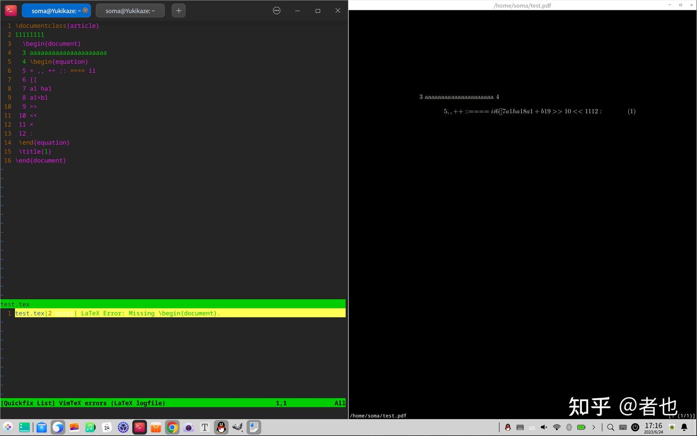Toggle the muted volume icon in tray
Screen dimensions: 697x436
pyautogui.click(x=544, y=427)
